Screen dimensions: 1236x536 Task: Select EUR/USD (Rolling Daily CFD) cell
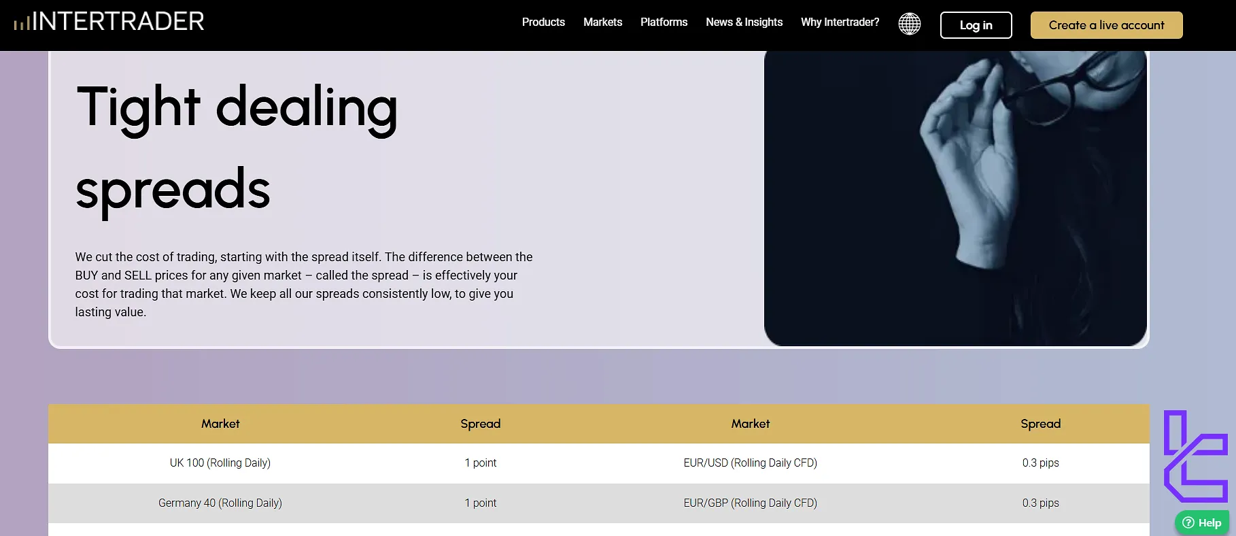(x=751, y=463)
